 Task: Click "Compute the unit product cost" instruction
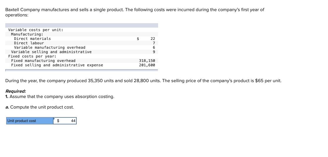click(x=42, y=107)
